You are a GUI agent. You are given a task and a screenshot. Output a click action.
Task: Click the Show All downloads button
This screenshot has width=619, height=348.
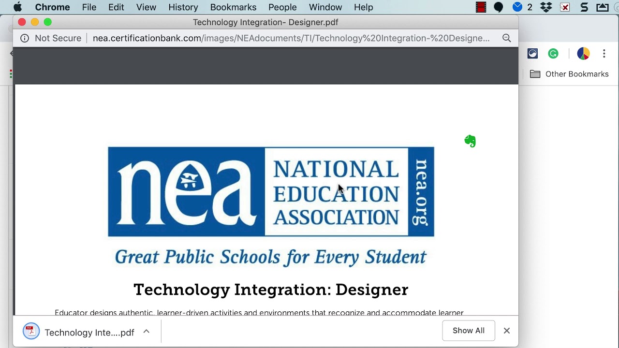pos(469,331)
